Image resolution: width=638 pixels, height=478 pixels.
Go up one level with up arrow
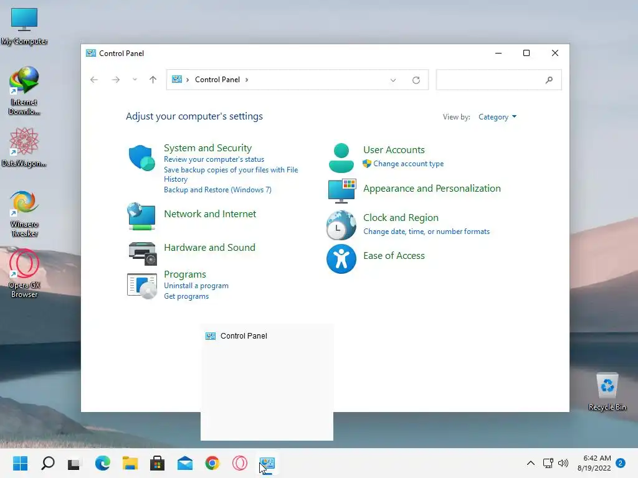153,80
